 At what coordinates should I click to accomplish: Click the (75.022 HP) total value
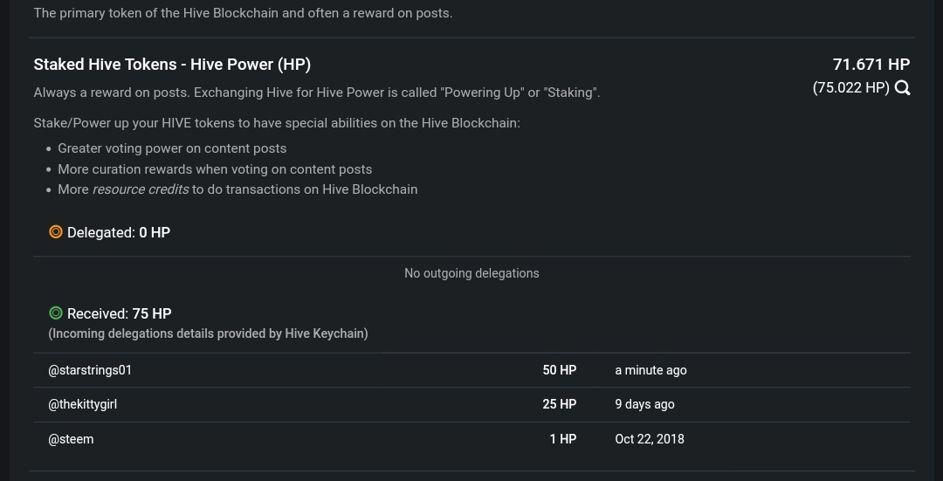[x=851, y=88]
